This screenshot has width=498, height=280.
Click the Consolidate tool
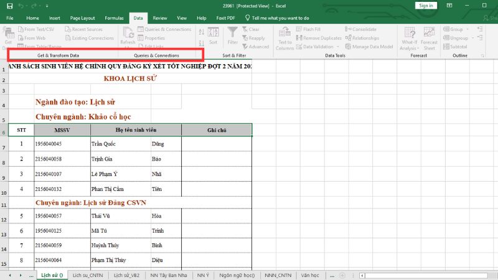click(361, 29)
